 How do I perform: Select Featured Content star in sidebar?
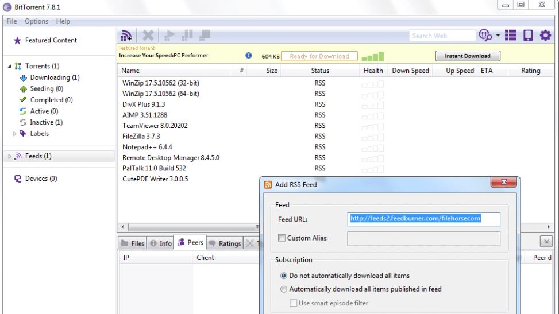17,41
